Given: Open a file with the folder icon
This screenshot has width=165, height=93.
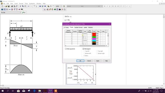Looking at the screenshot, I should (6, 6).
